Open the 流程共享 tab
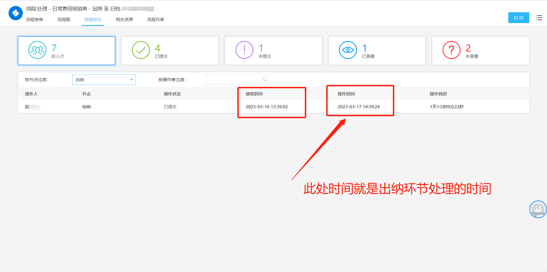The image size is (547, 272). pos(156,20)
